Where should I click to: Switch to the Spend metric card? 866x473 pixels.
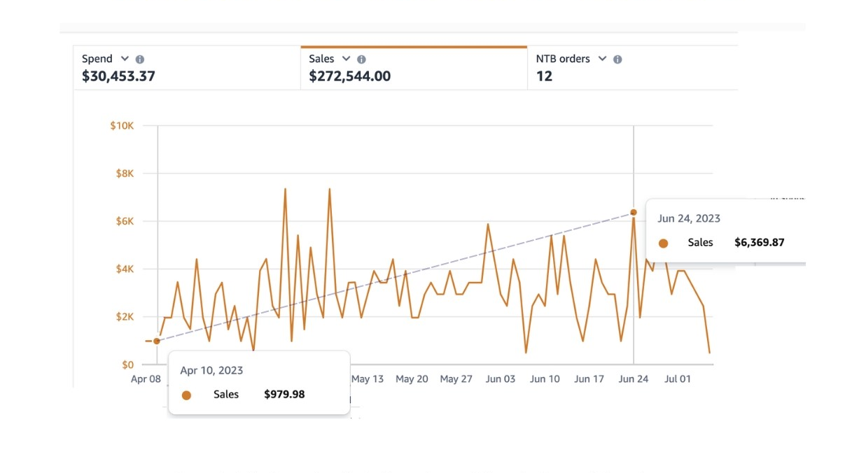click(x=187, y=68)
